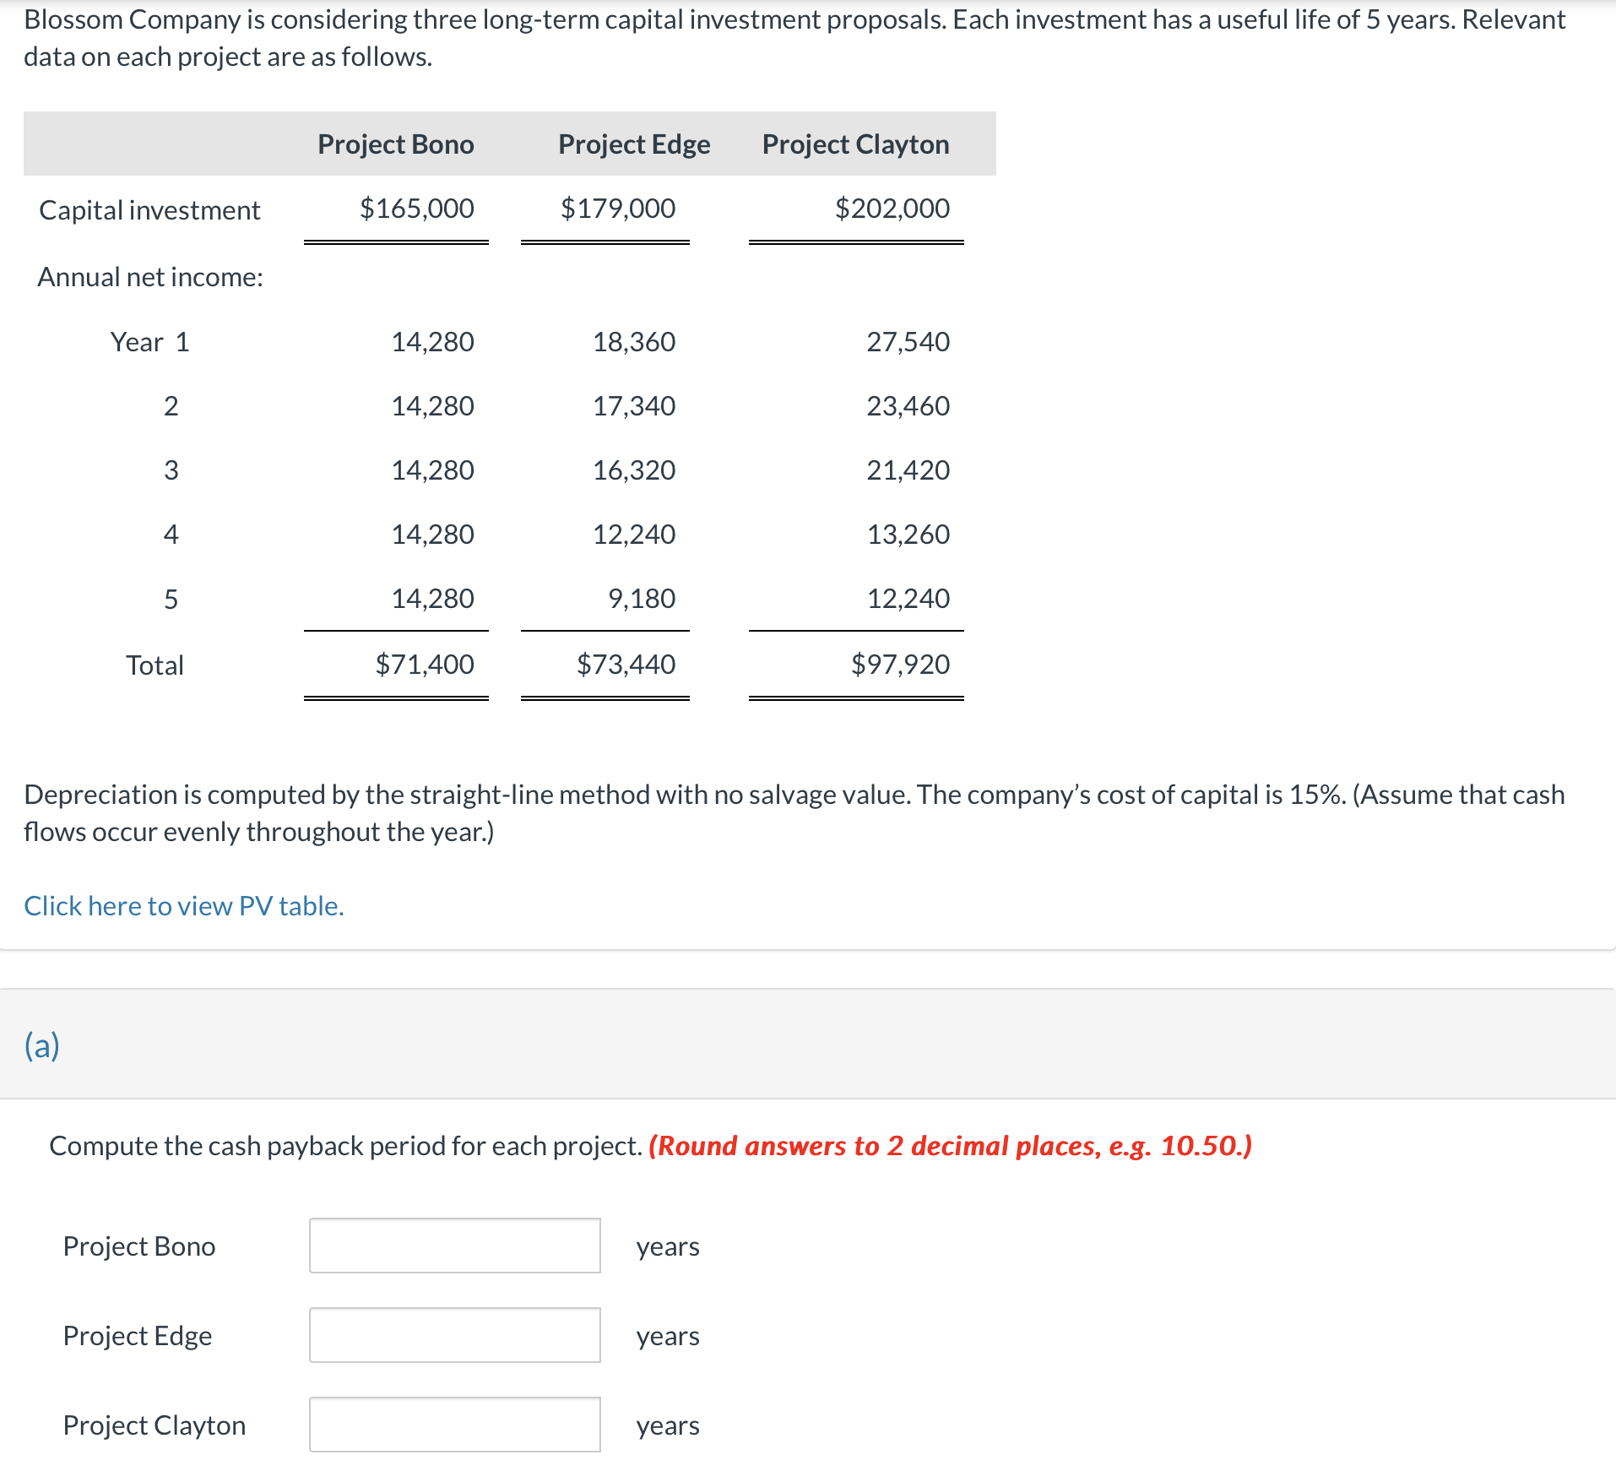Select the $165,000 capital investment figure

(417, 209)
